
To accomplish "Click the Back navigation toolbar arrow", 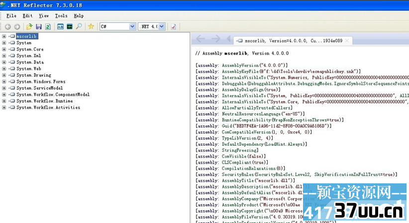I will click(8, 26).
